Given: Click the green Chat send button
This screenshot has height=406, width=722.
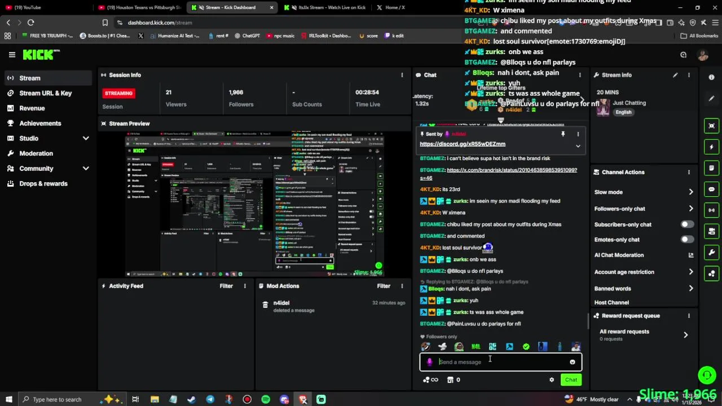Looking at the screenshot, I should (x=571, y=379).
